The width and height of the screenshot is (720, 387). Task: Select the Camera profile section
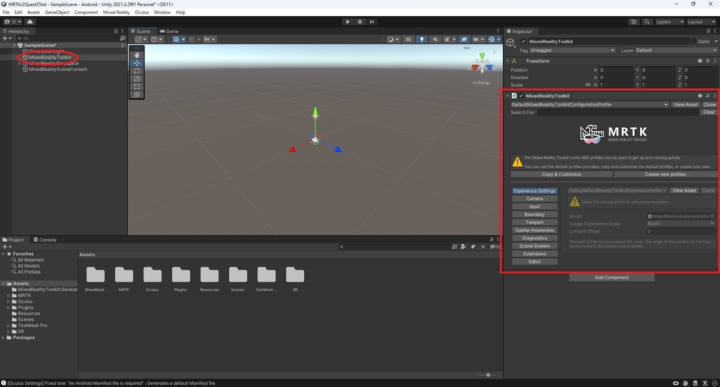pyautogui.click(x=535, y=199)
